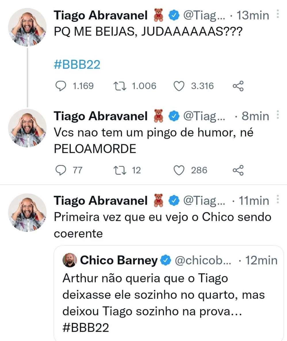Image resolution: width=287 pixels, height=341 pixels.
Task: Open more options on the 13min tweet
Action: point(278,14)
